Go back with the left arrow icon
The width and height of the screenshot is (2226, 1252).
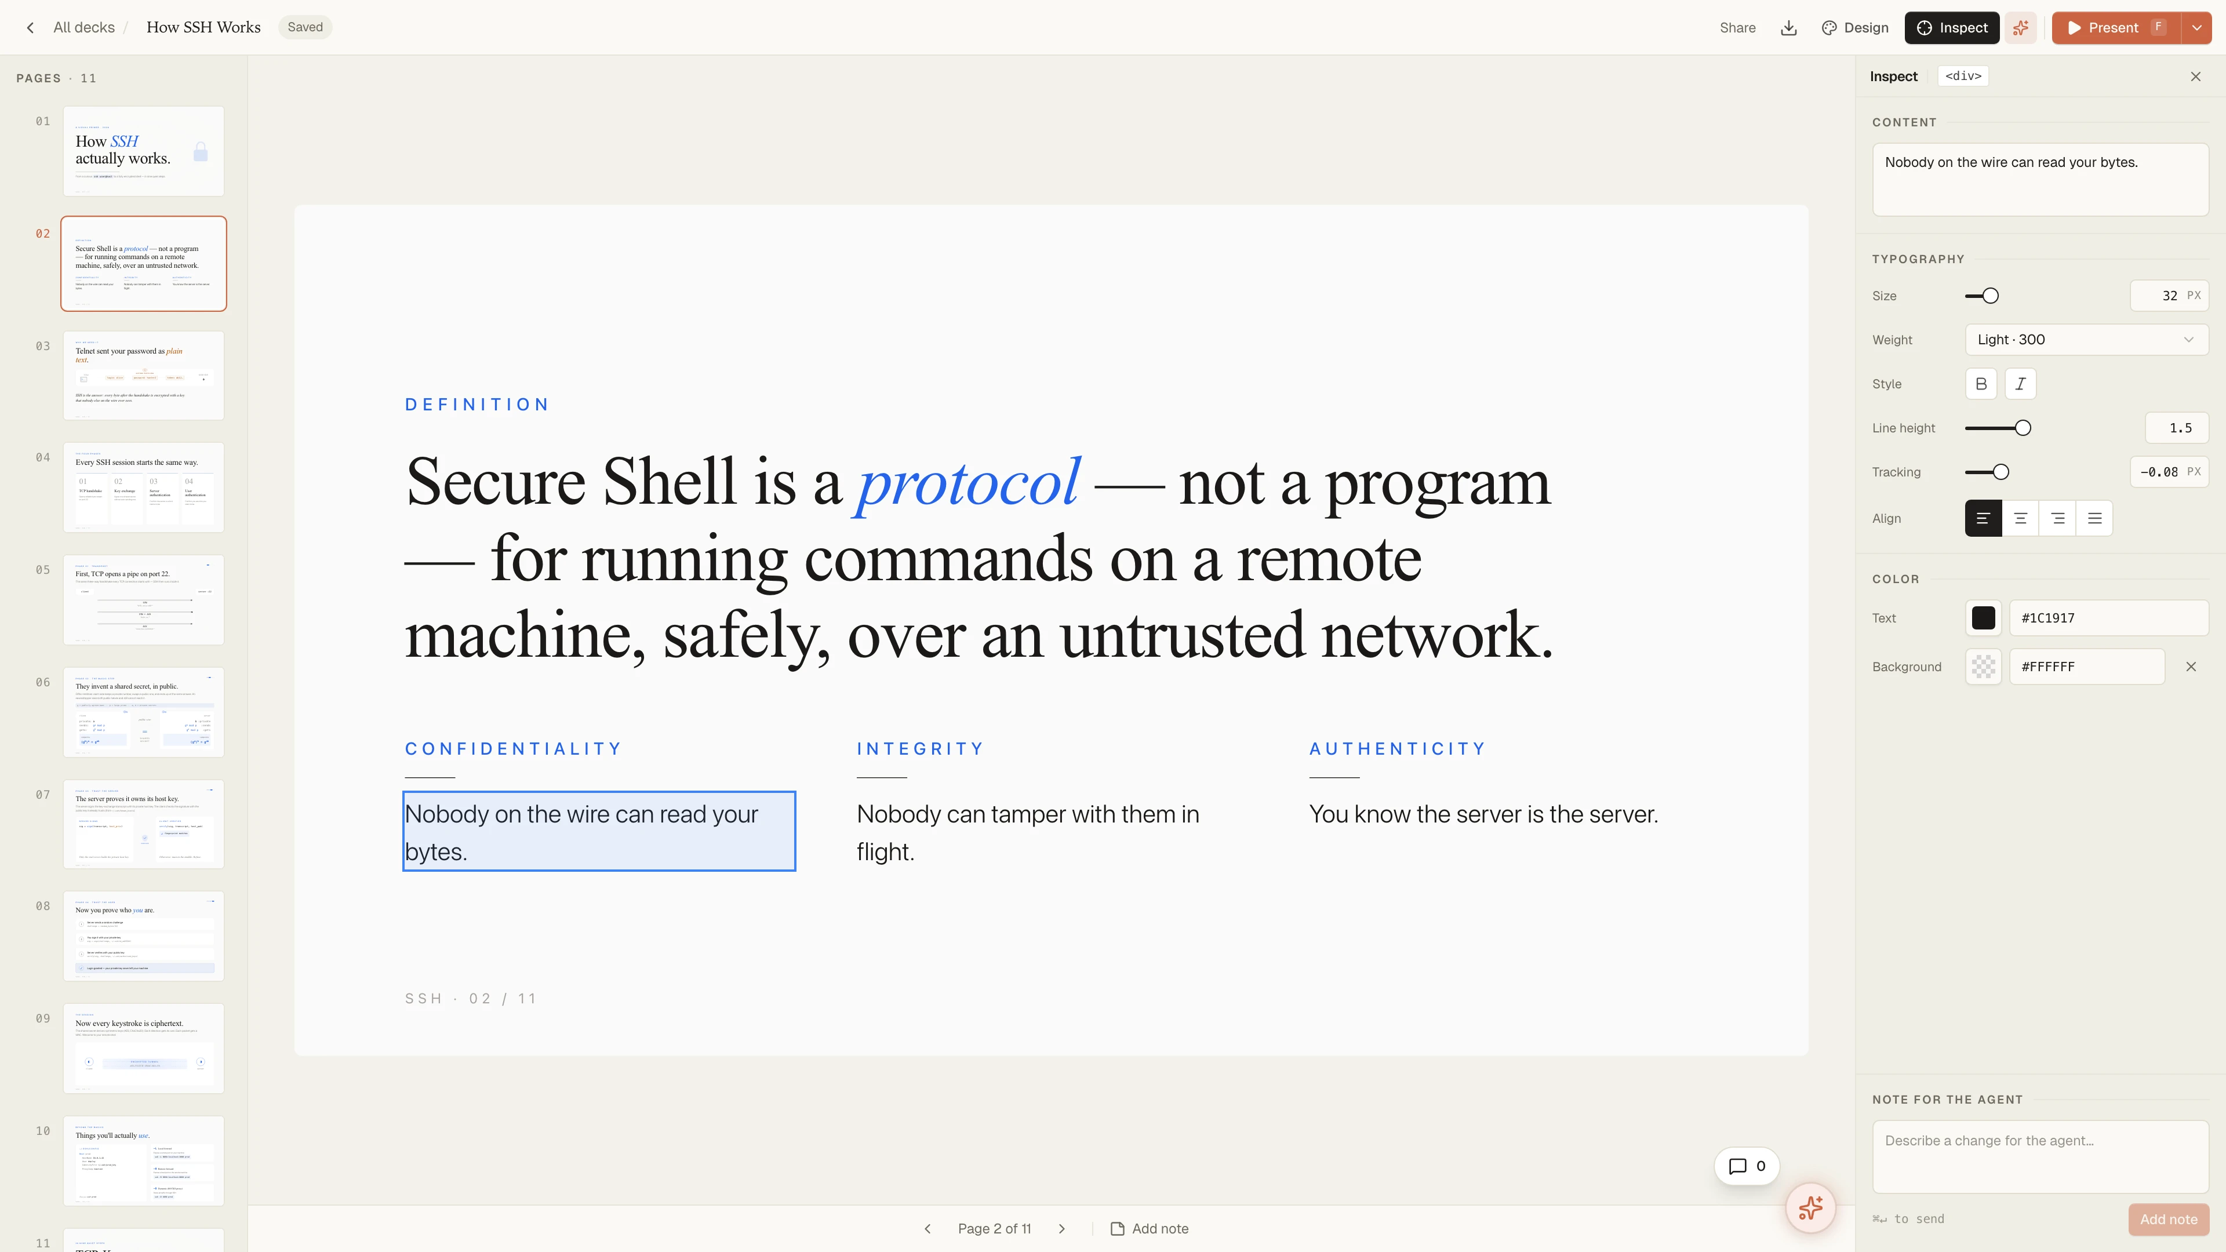(x=30, y=28)
